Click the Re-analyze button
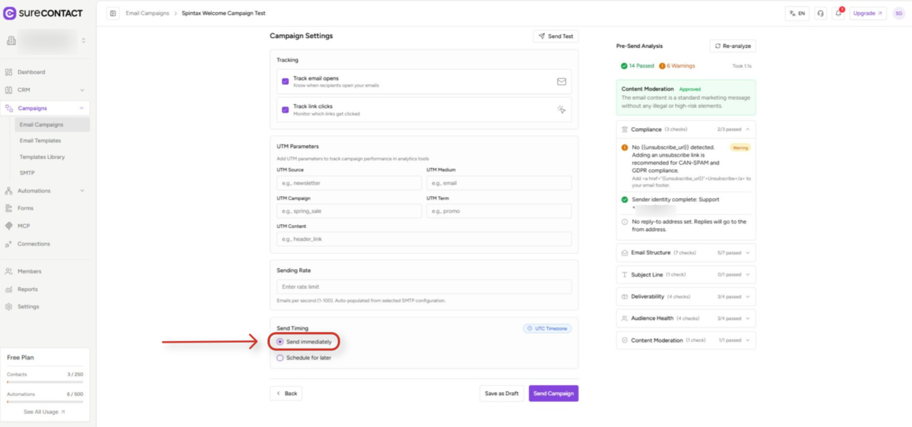912x427 pixels. (x=733, y=46)
